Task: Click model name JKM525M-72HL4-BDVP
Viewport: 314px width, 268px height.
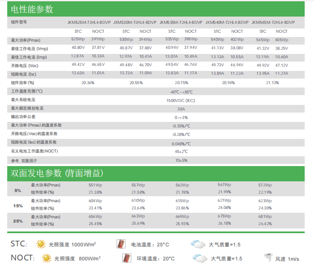Action: coord(89,23)
